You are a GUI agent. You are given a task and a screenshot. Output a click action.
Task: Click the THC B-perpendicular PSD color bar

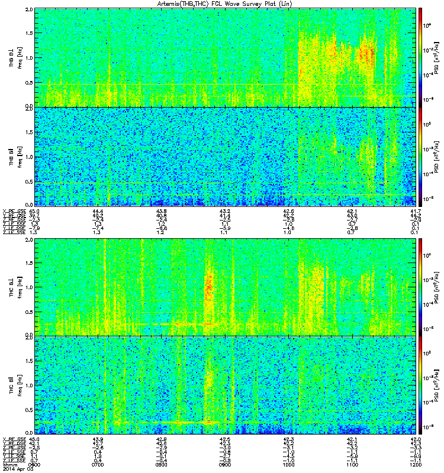tap(420, 287)
